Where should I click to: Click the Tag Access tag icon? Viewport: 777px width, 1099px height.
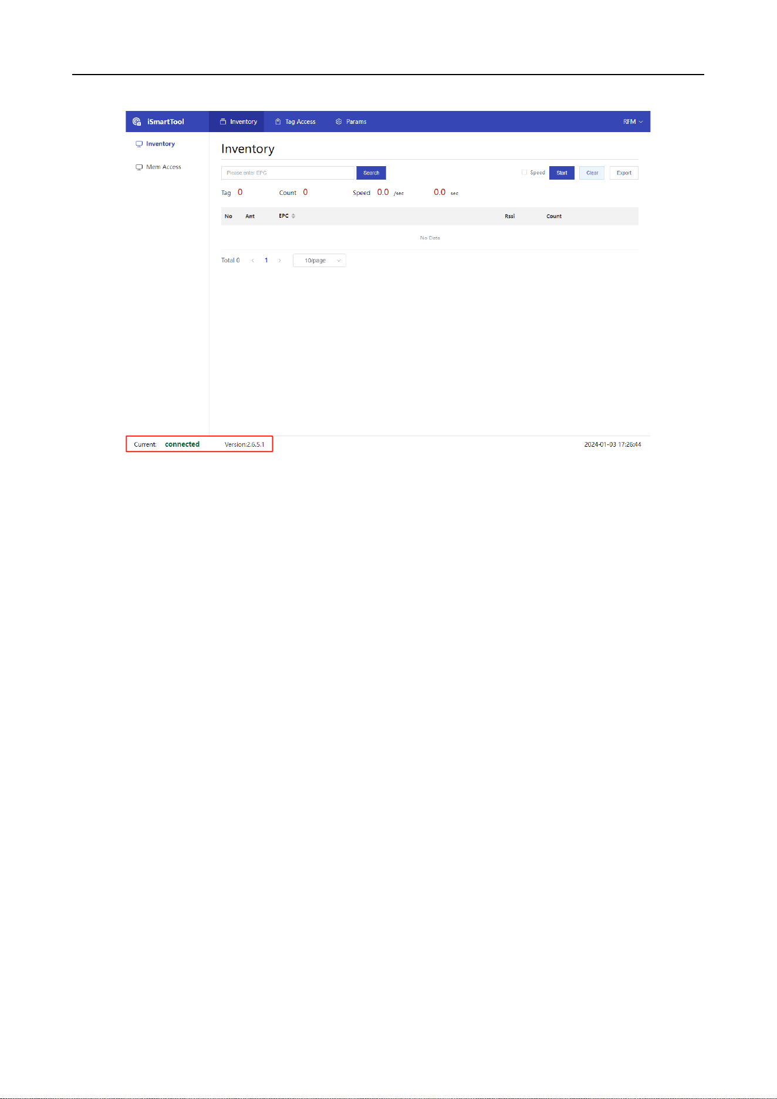(x=278, y=122)
